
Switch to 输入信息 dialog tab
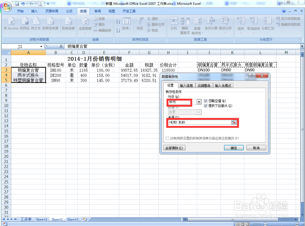point(186,86)
